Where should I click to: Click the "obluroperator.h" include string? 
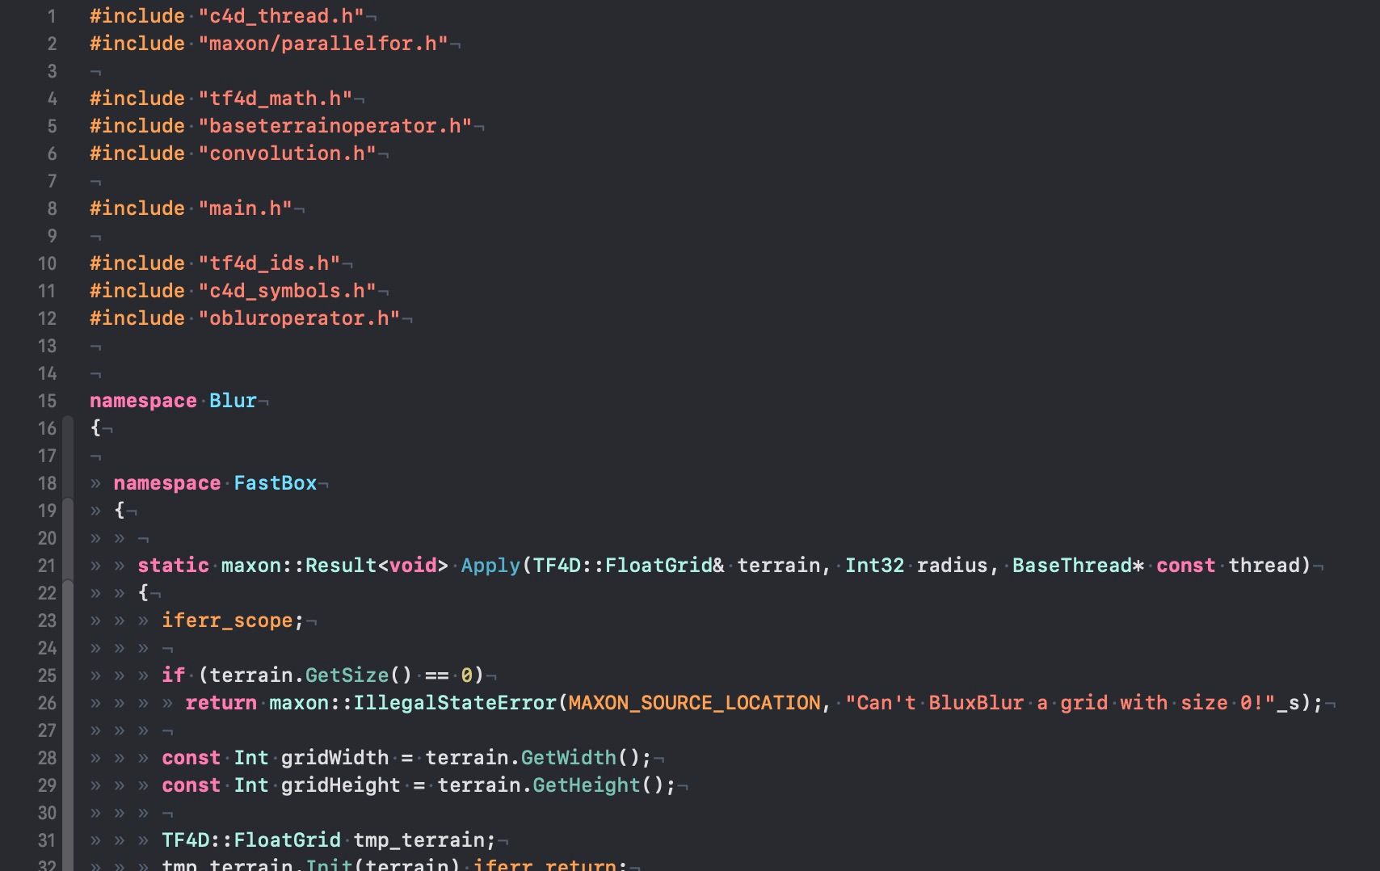click(299, 318)
